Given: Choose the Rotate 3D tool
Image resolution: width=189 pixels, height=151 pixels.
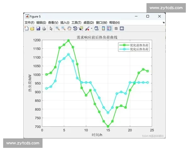Looking at the screenshot, I should click(75, 29).
